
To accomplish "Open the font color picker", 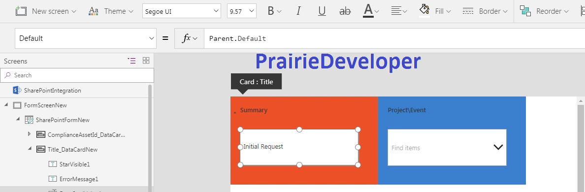I will pyautogui.click(x=371, y=11).
